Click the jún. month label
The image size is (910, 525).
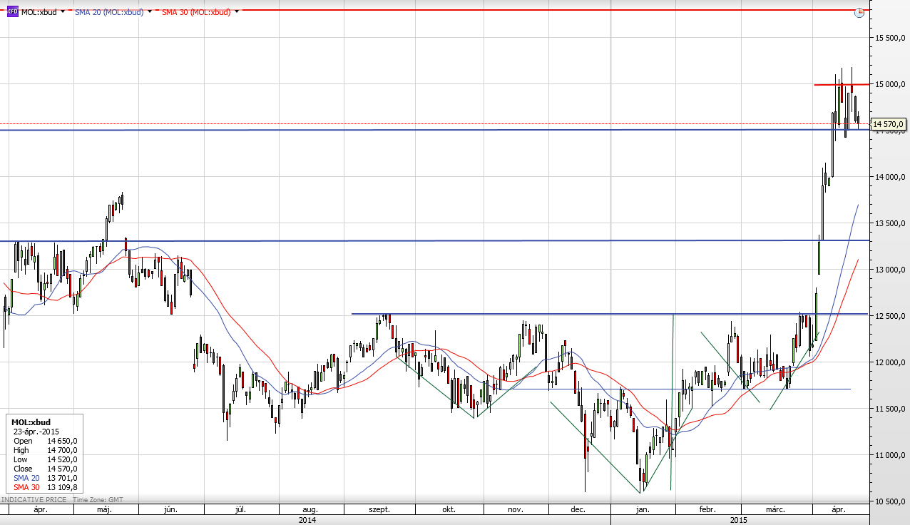[x=170, y=510]
